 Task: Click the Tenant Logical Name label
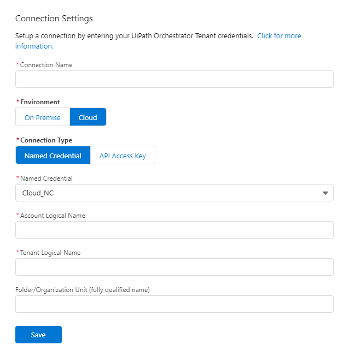click(x=50, y=253)
